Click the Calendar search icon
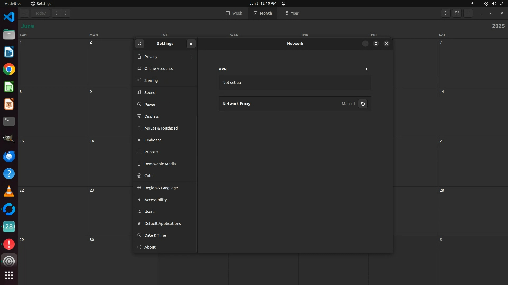The width and height of the screenshot is (508, 285). coord(446,13)
